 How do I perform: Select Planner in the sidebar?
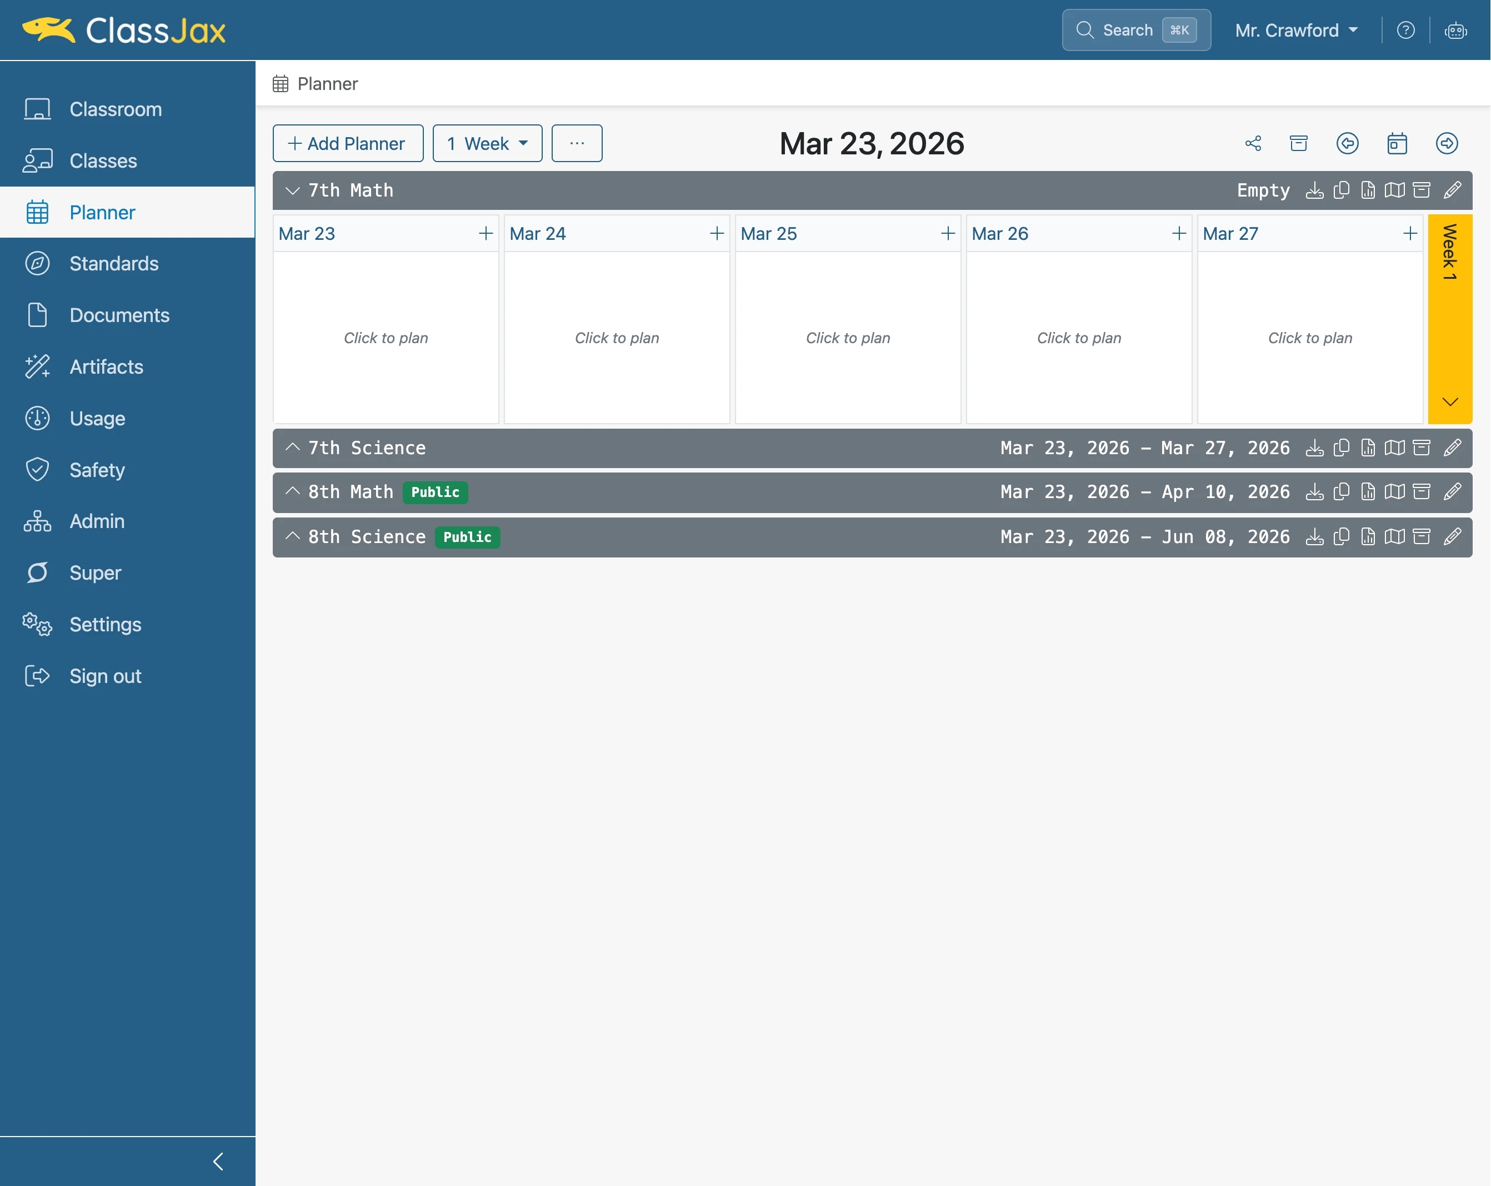pos(127,212)
